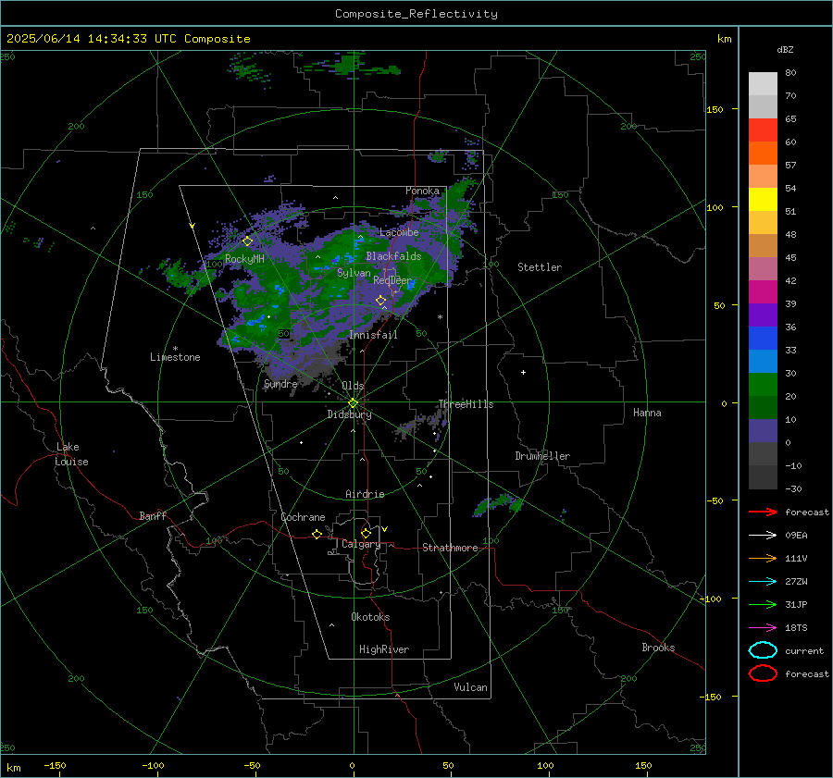
Task: Click the white 09EA arrow icon
Action: pos(763,535)
